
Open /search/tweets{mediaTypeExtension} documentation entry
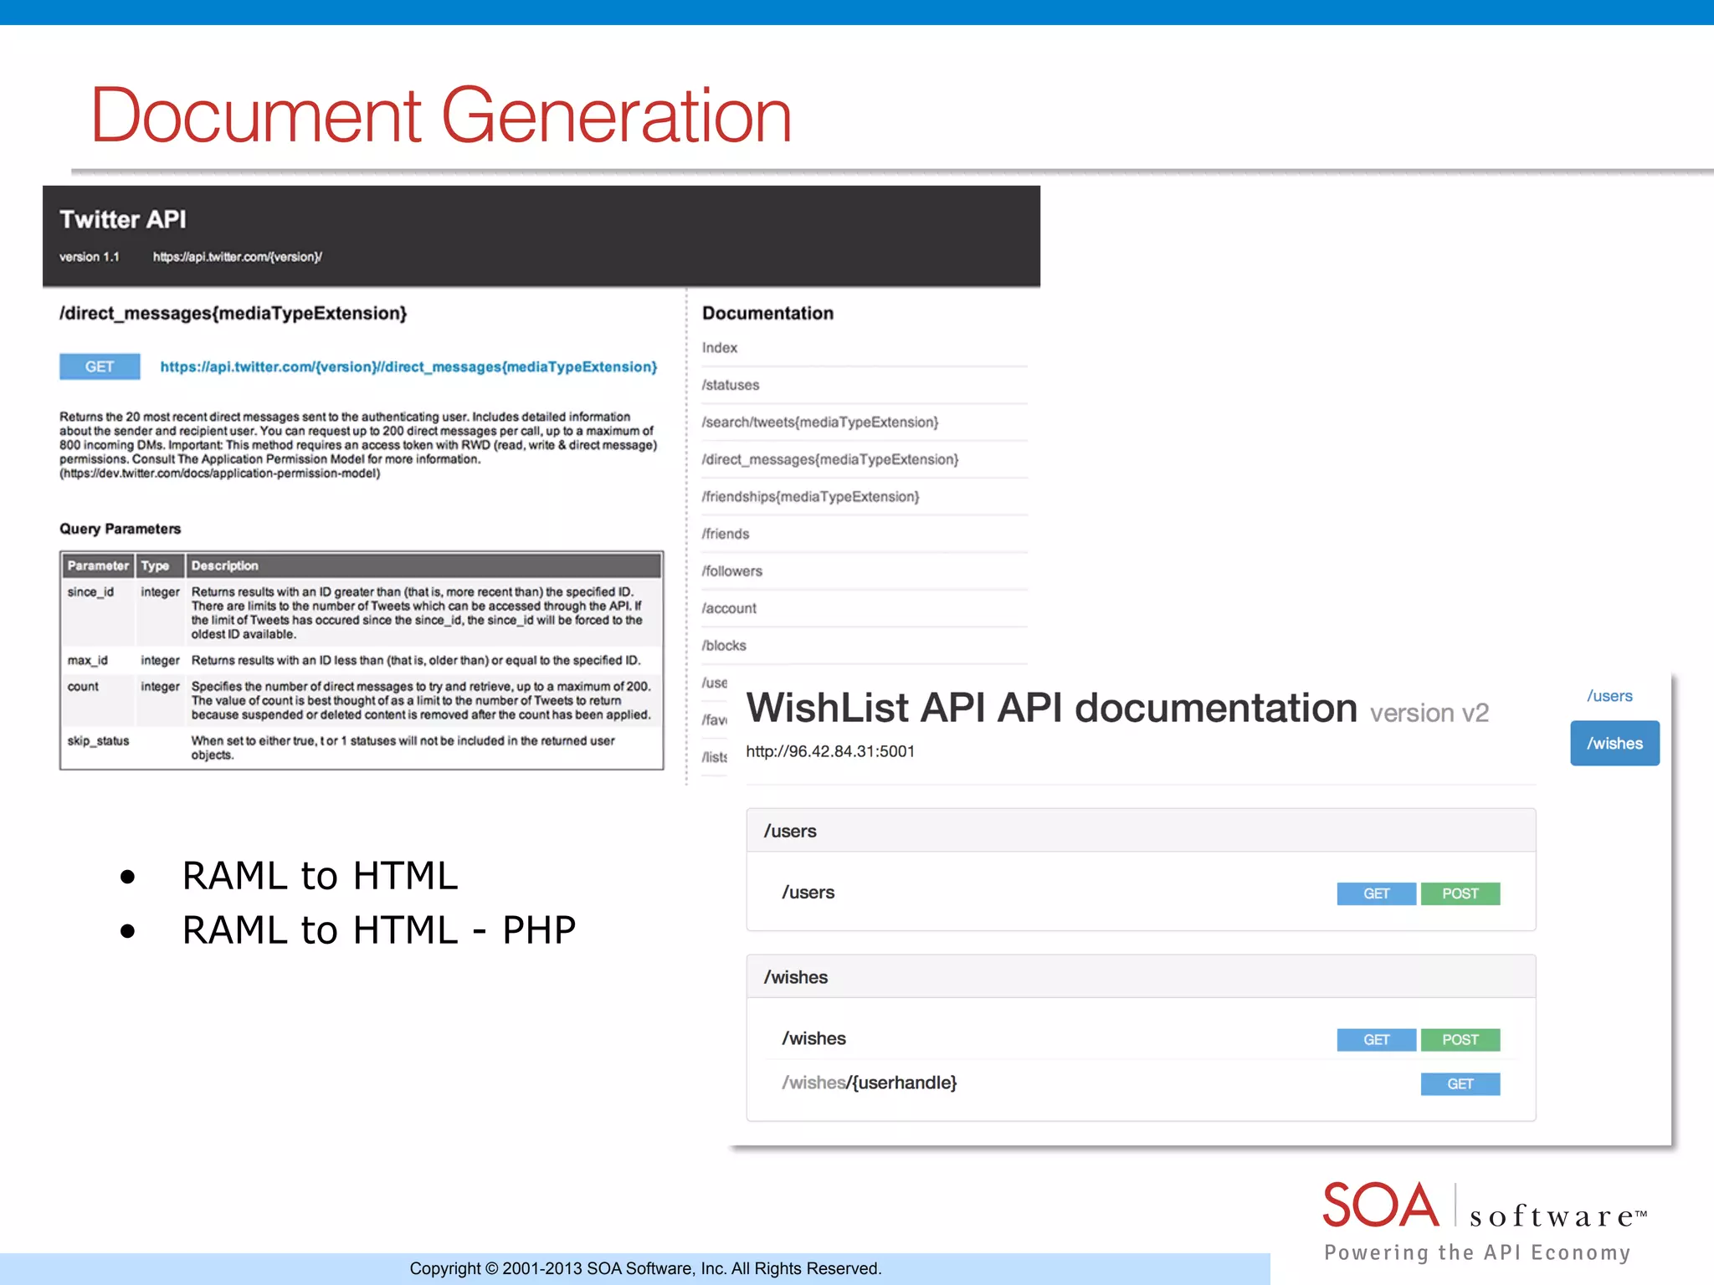[x=820, y=422]
